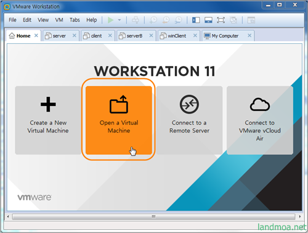
Task: Click the horizontal scrollbar thumb
Action: [153, 216]
